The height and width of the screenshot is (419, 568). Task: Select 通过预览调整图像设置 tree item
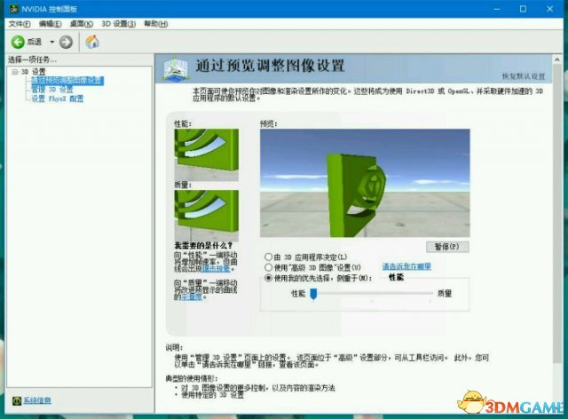[67, 81]
